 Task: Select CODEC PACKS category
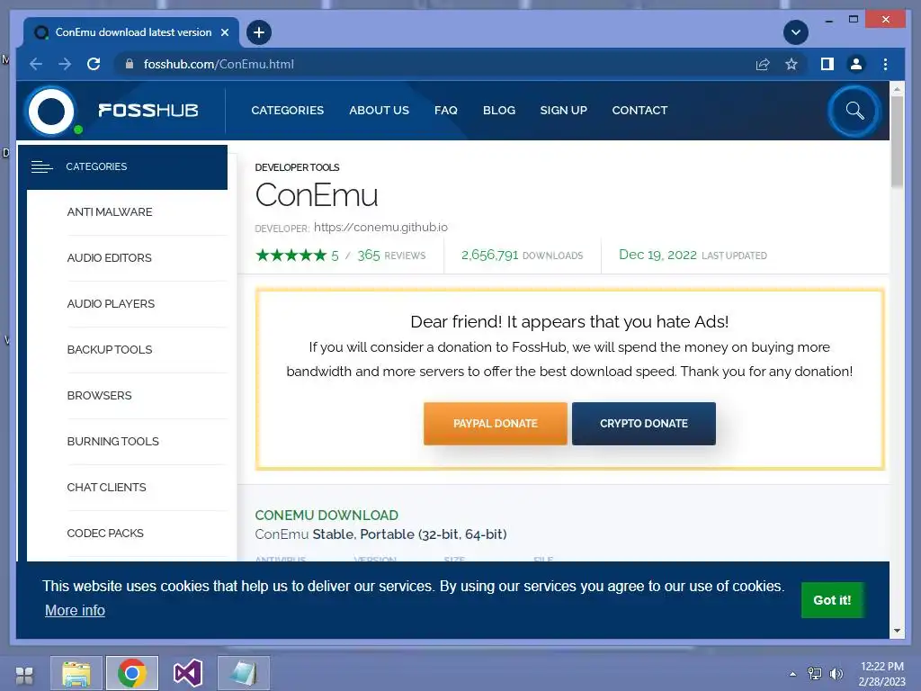[x=105, y=533]
